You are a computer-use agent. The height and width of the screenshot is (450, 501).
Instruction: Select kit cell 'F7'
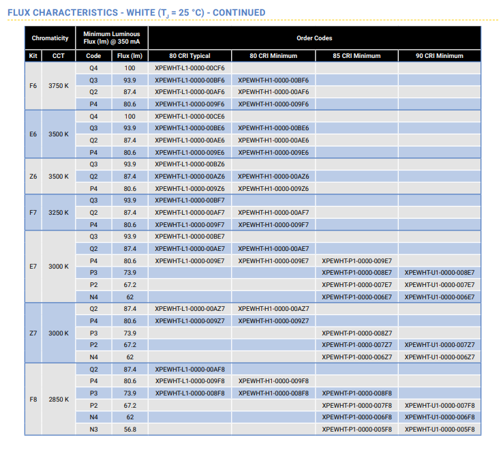click(x=33, y=213)
